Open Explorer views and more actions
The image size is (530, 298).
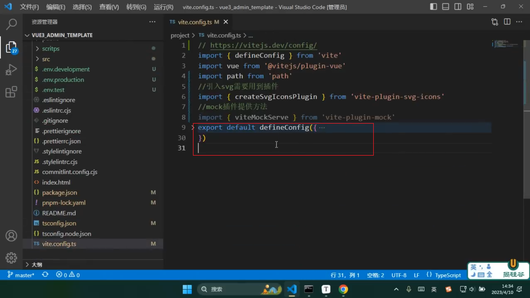click(x=152, y=22)
